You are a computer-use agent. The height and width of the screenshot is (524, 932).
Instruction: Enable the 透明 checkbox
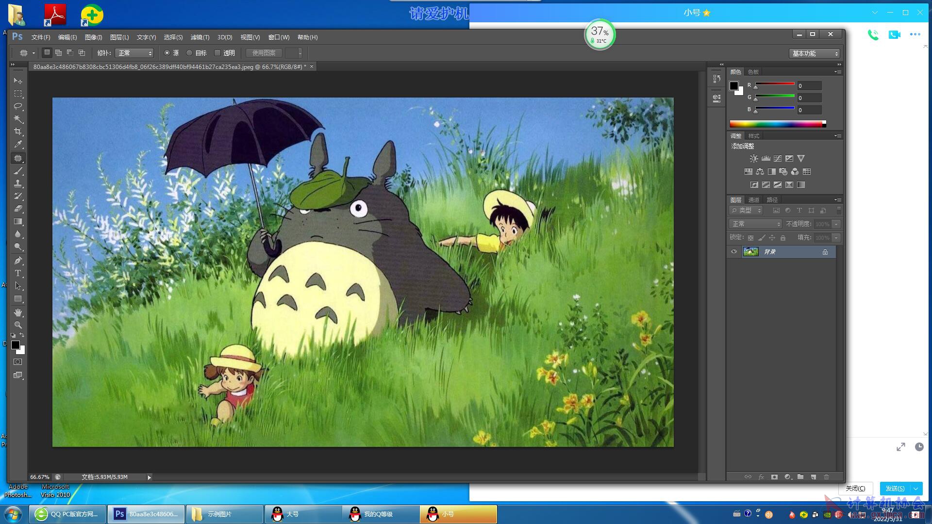[217, 53]
